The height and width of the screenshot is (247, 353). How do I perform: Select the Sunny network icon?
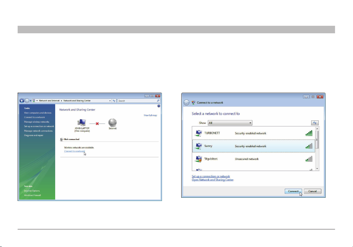coord(198,146)
